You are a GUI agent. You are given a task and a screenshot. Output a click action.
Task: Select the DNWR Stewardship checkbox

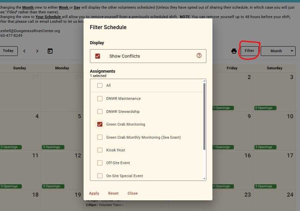[100, 112]
